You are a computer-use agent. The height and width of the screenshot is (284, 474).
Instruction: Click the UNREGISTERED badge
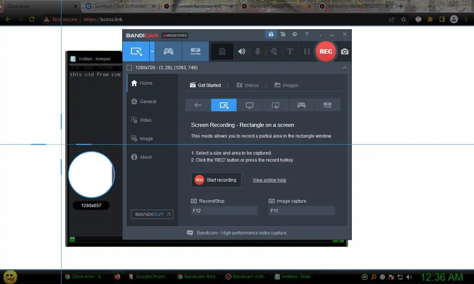pos(175,35)
